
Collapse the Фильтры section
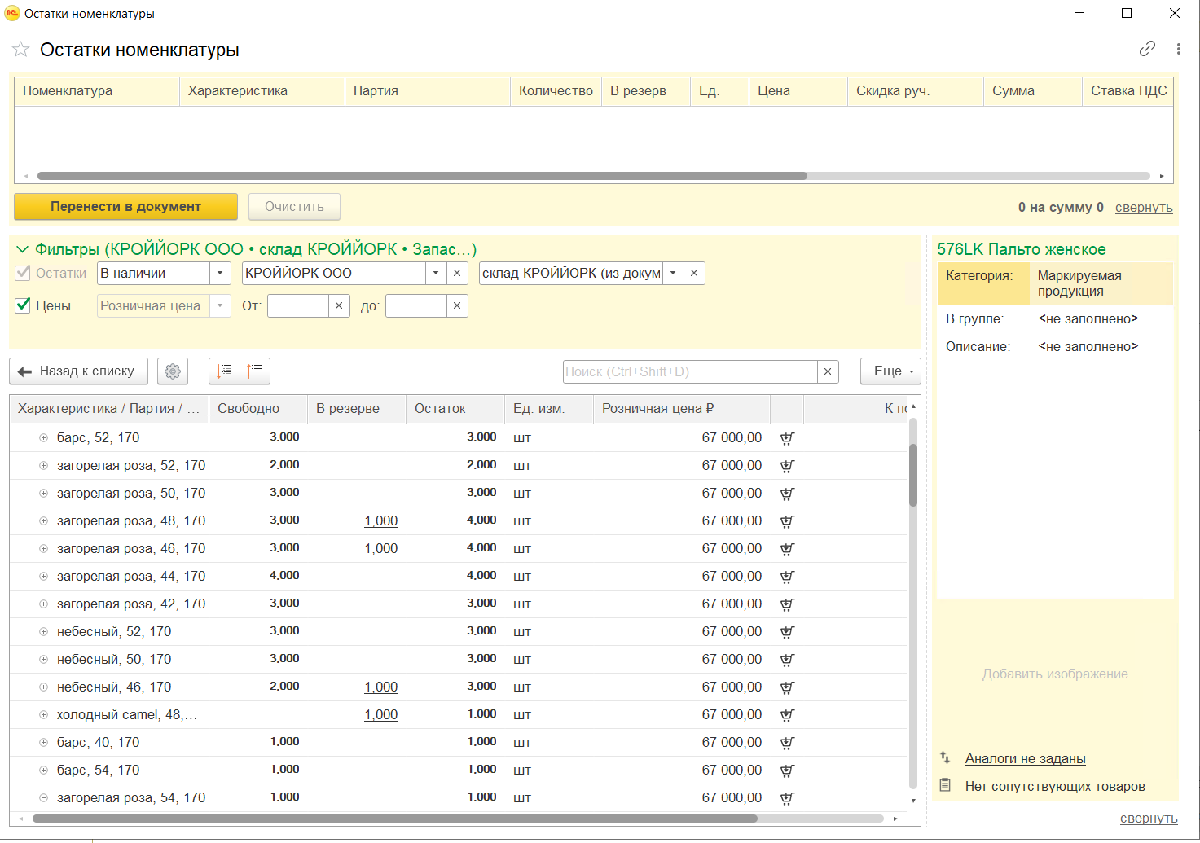click(x=22, y=249)
